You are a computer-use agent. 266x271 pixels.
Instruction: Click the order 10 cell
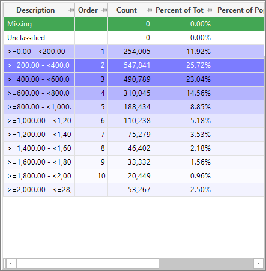click(91, 176)
